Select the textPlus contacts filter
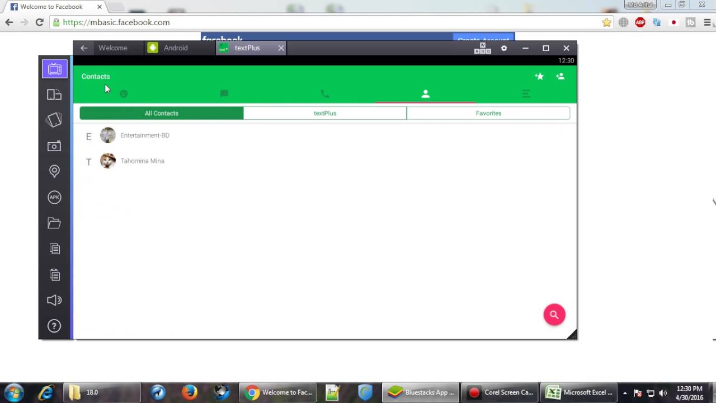716x403 pixels. coord(325,113)
